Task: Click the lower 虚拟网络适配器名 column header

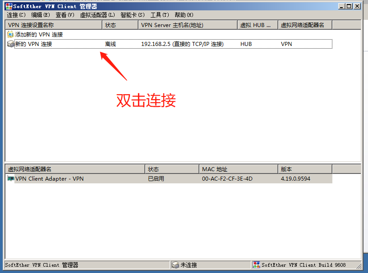Action: 75,169
